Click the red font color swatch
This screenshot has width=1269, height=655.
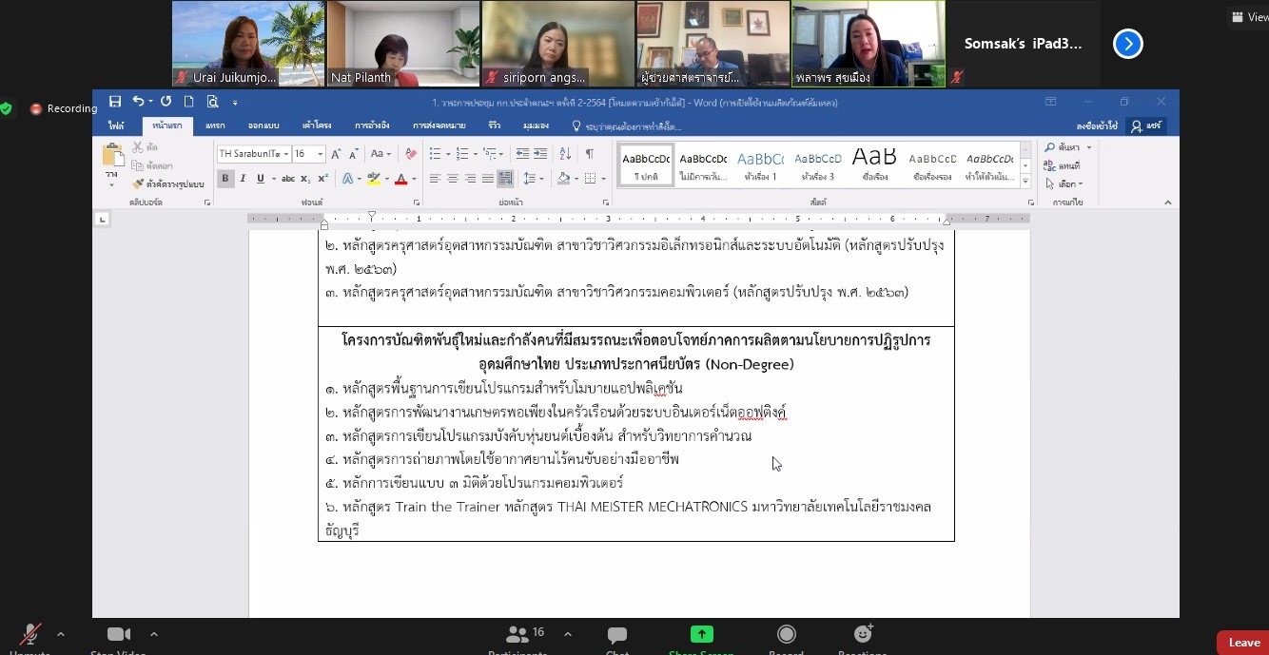point(400,179)
